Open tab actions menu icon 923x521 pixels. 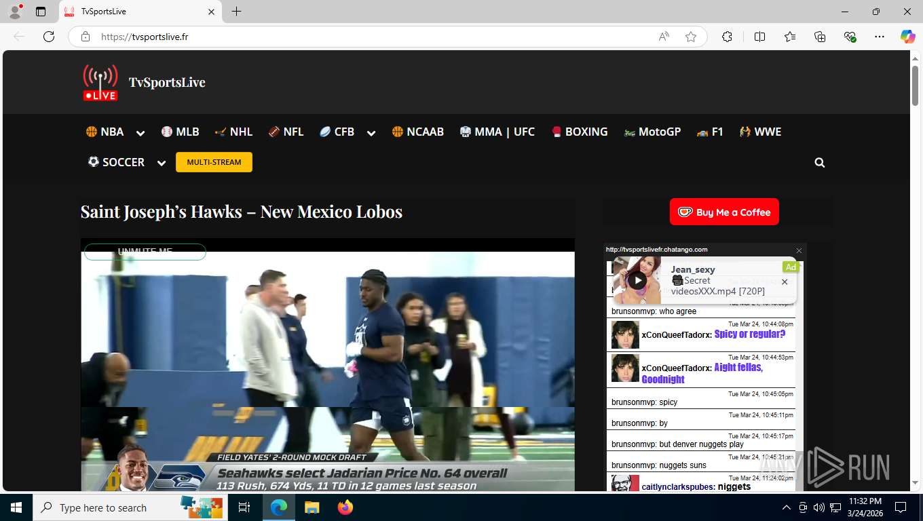tap(41, 12)
